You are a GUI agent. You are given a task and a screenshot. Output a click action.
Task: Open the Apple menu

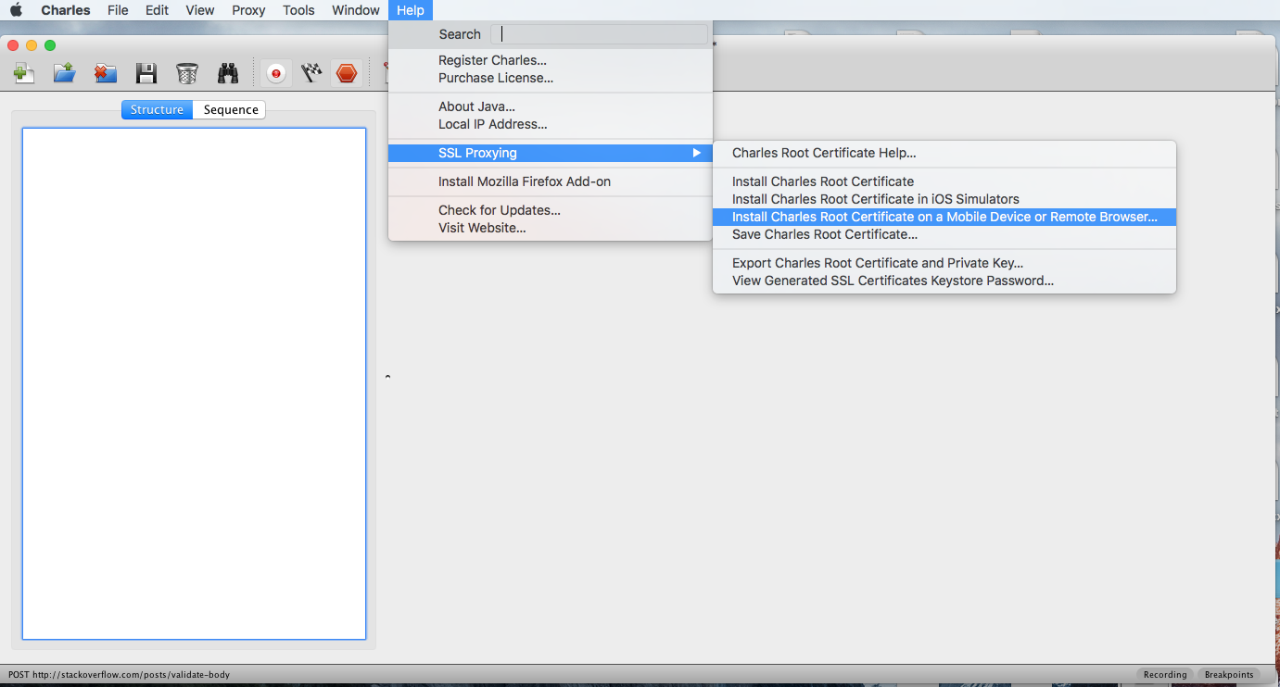(x=16, y=10)
